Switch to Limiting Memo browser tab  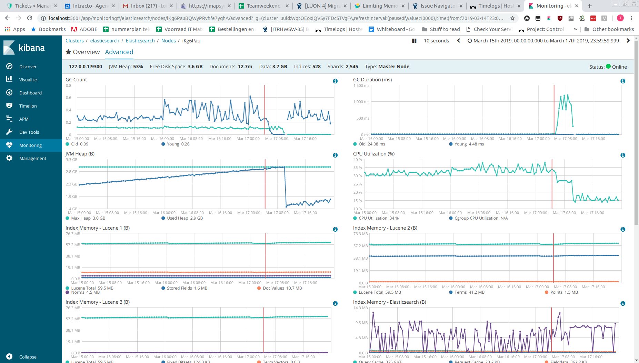379,6
